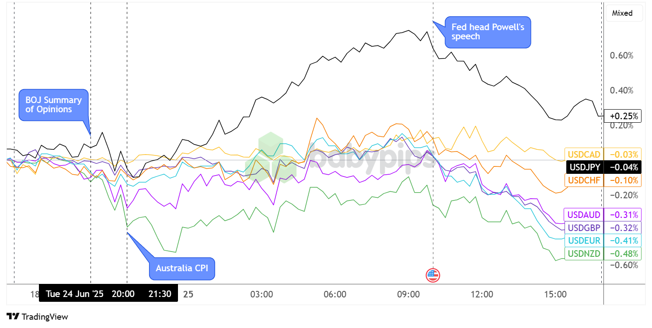
Task: Click the 03:00 time axis label
Action: [x=261, y=294]
